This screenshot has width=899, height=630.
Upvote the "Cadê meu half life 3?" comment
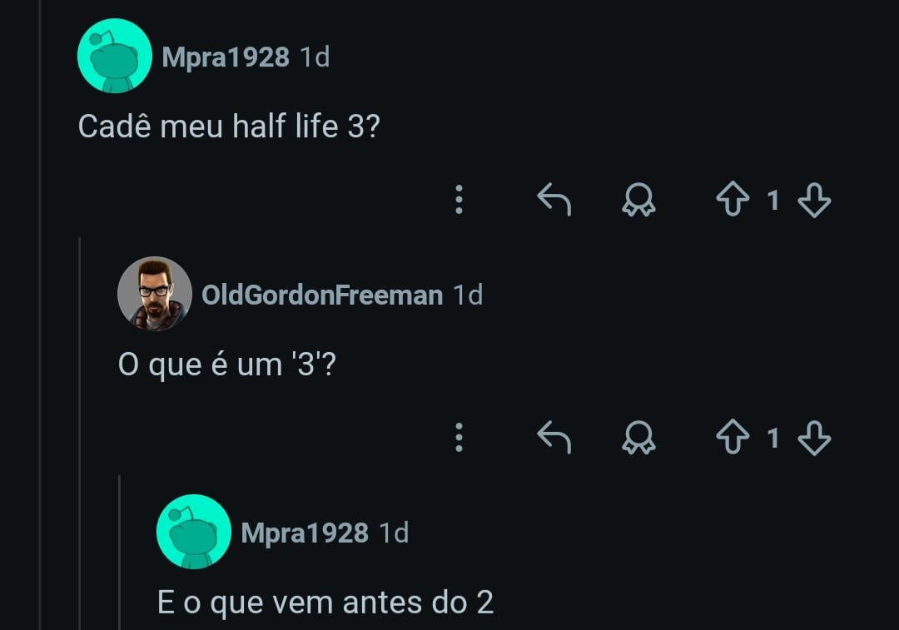click(733, 201)
